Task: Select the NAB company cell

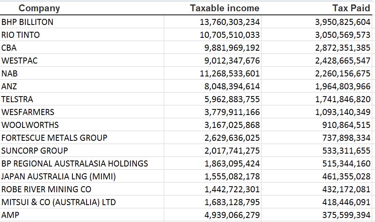Action: [x=10, y=74]
